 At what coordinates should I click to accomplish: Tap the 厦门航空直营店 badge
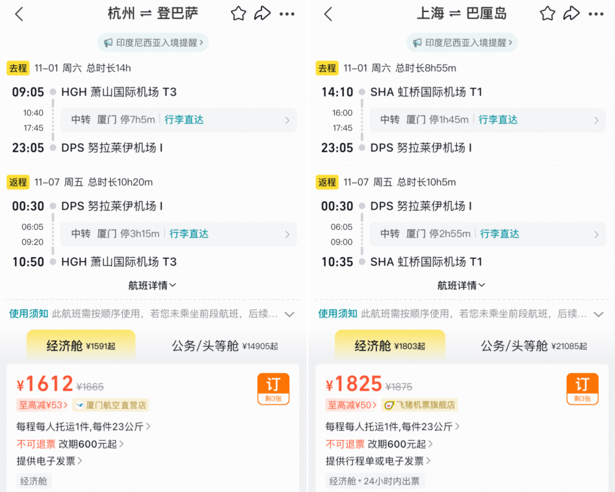point(112,405)
